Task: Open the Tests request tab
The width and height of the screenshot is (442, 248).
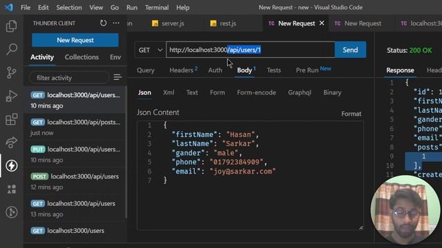Action: tap(273, 70)
